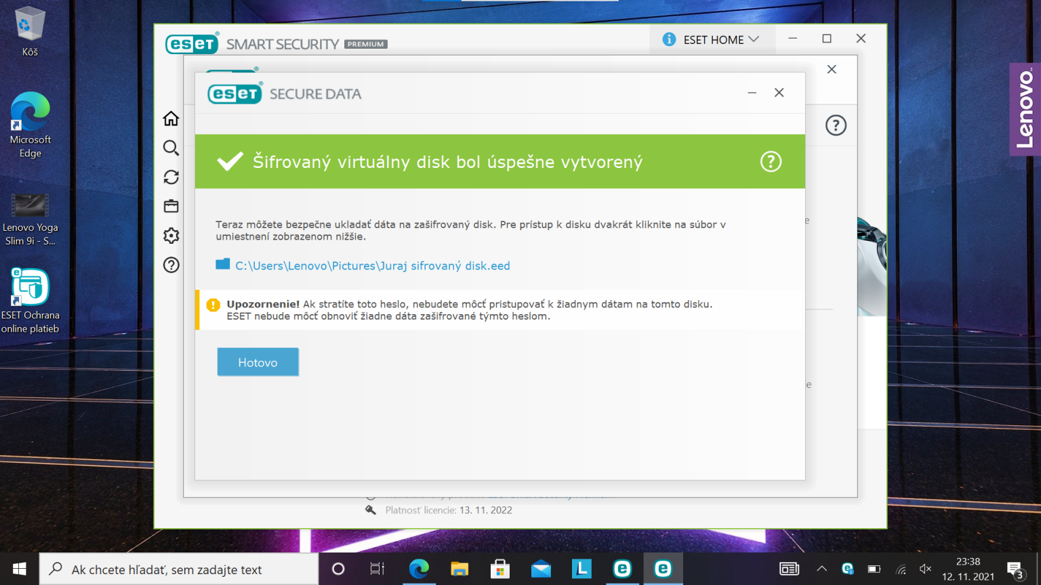1041x585 pixels.
Task: Open the encrypted disk file path link
Action: coord(372,265)
